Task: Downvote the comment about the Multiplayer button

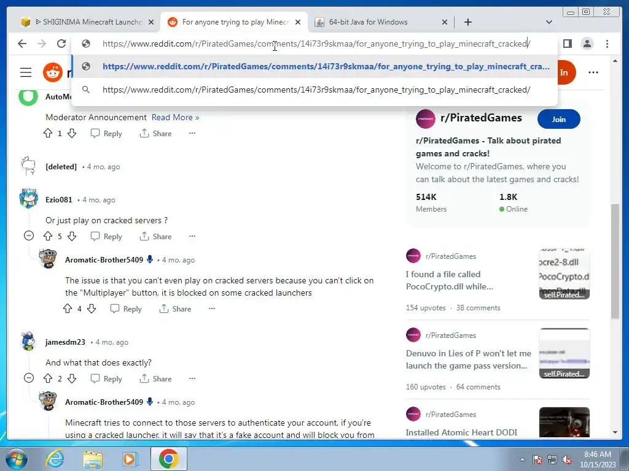Action: (92, 308)
